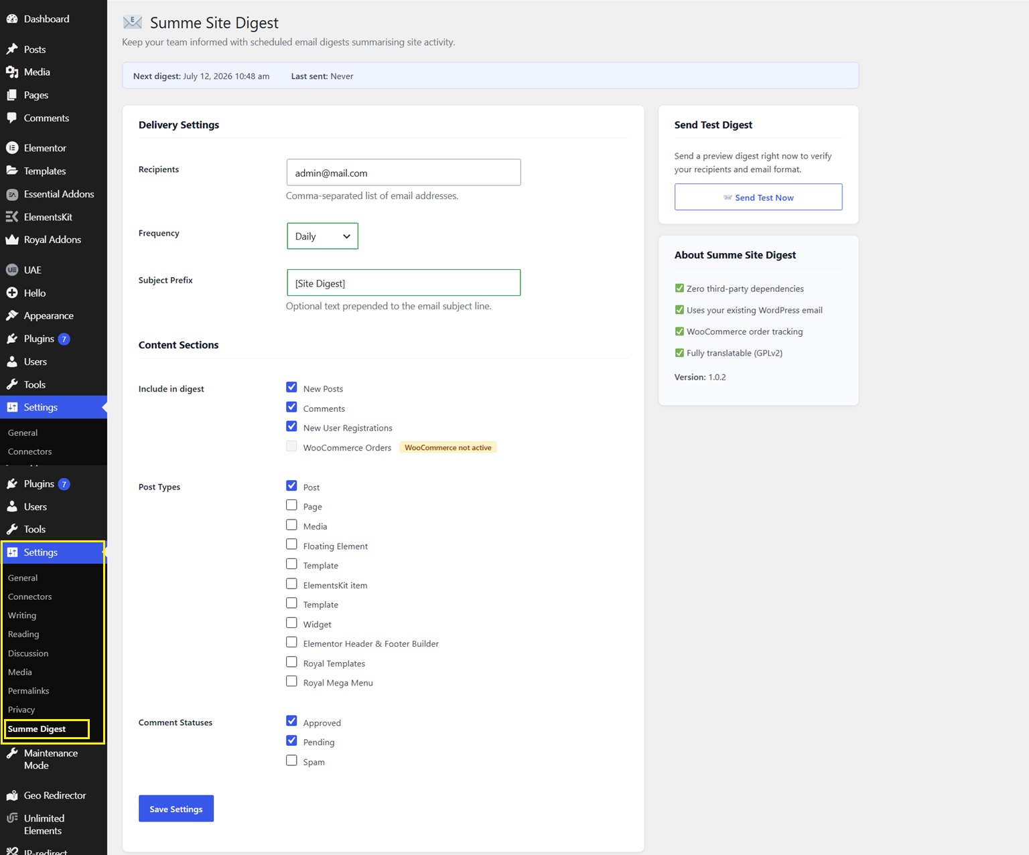
Task: Check the Spam comment status
Action: (x=291, y=761)
